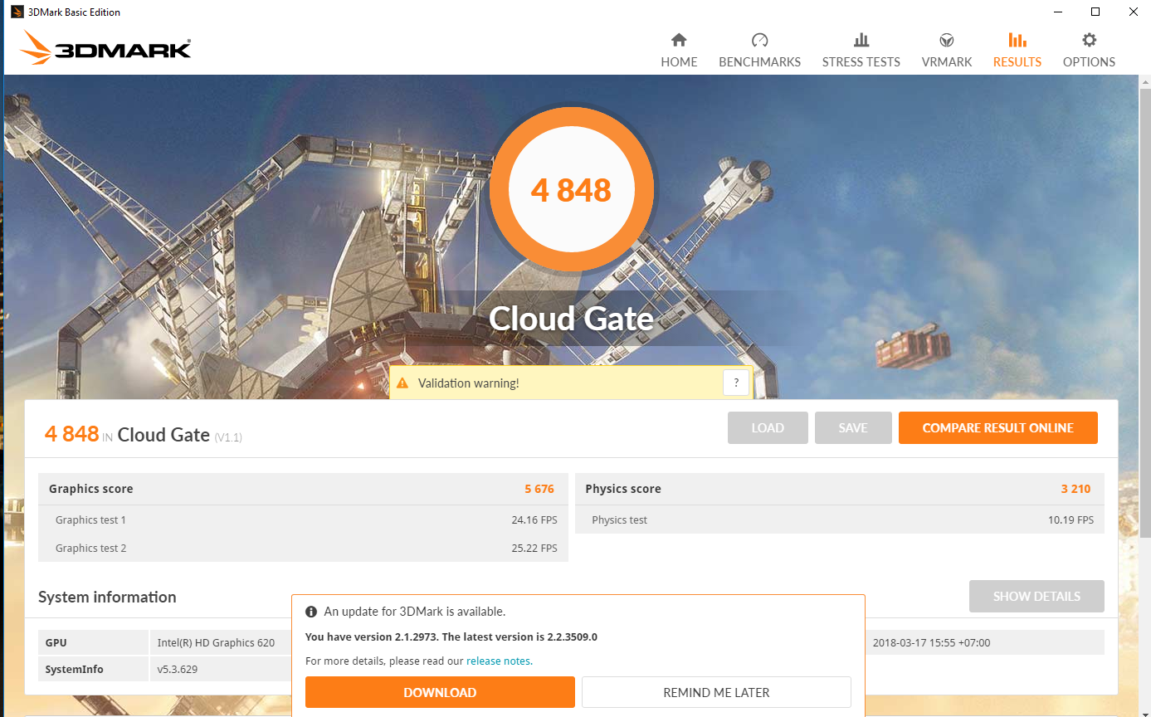Click the Cloud Gate result heading
Screen dimensions: 1151x717
coord(163,434)
